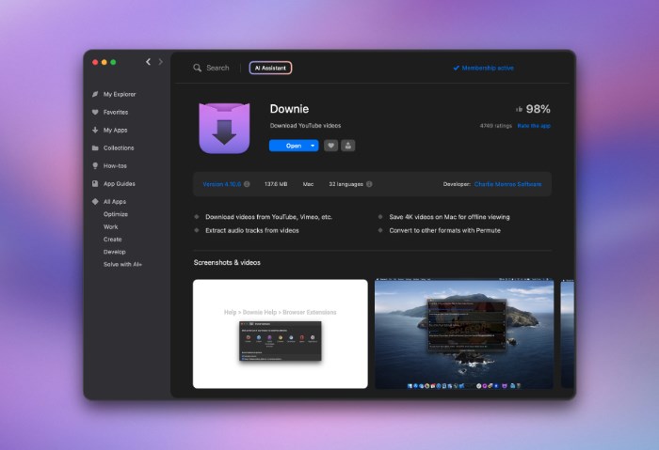Click 'Download YouTube videos' subtitle

click(x=305, y=125)
